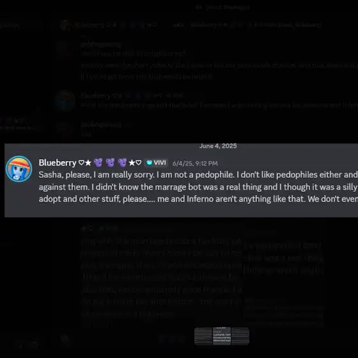
Task: Click the dimmed Blueberry avatar in chat header
Action: [65, 25]
